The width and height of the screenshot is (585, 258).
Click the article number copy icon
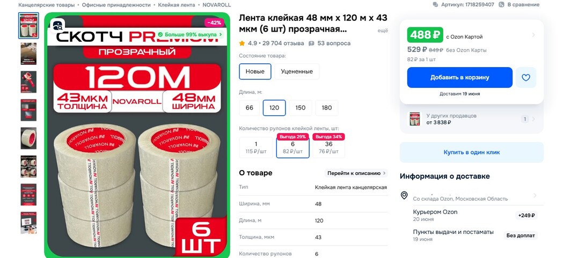coord(435,4)
